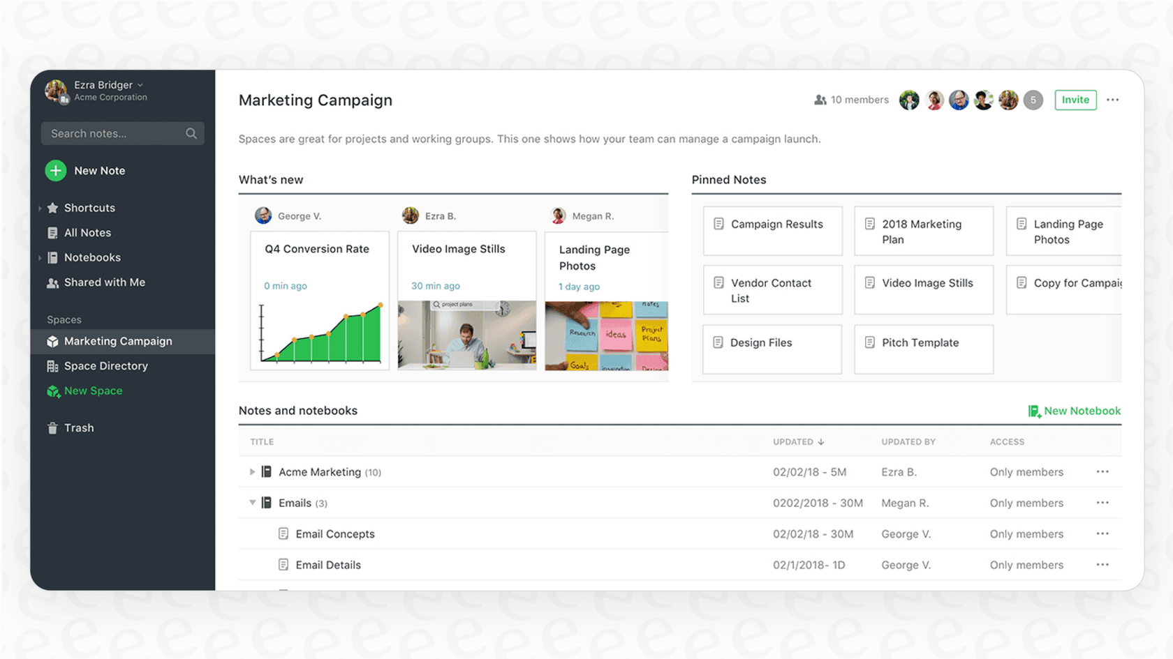Select the Shortcuts star icon
Image resolution: width=1173 pixels, height=659 pixels.
53,207
